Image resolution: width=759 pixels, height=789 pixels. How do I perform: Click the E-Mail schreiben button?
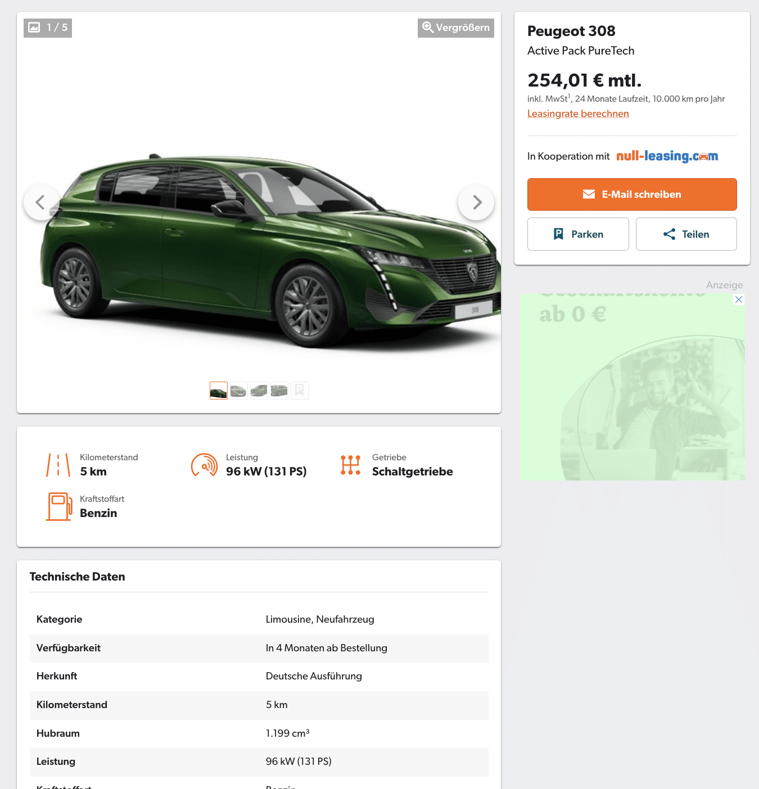[632, 194]
